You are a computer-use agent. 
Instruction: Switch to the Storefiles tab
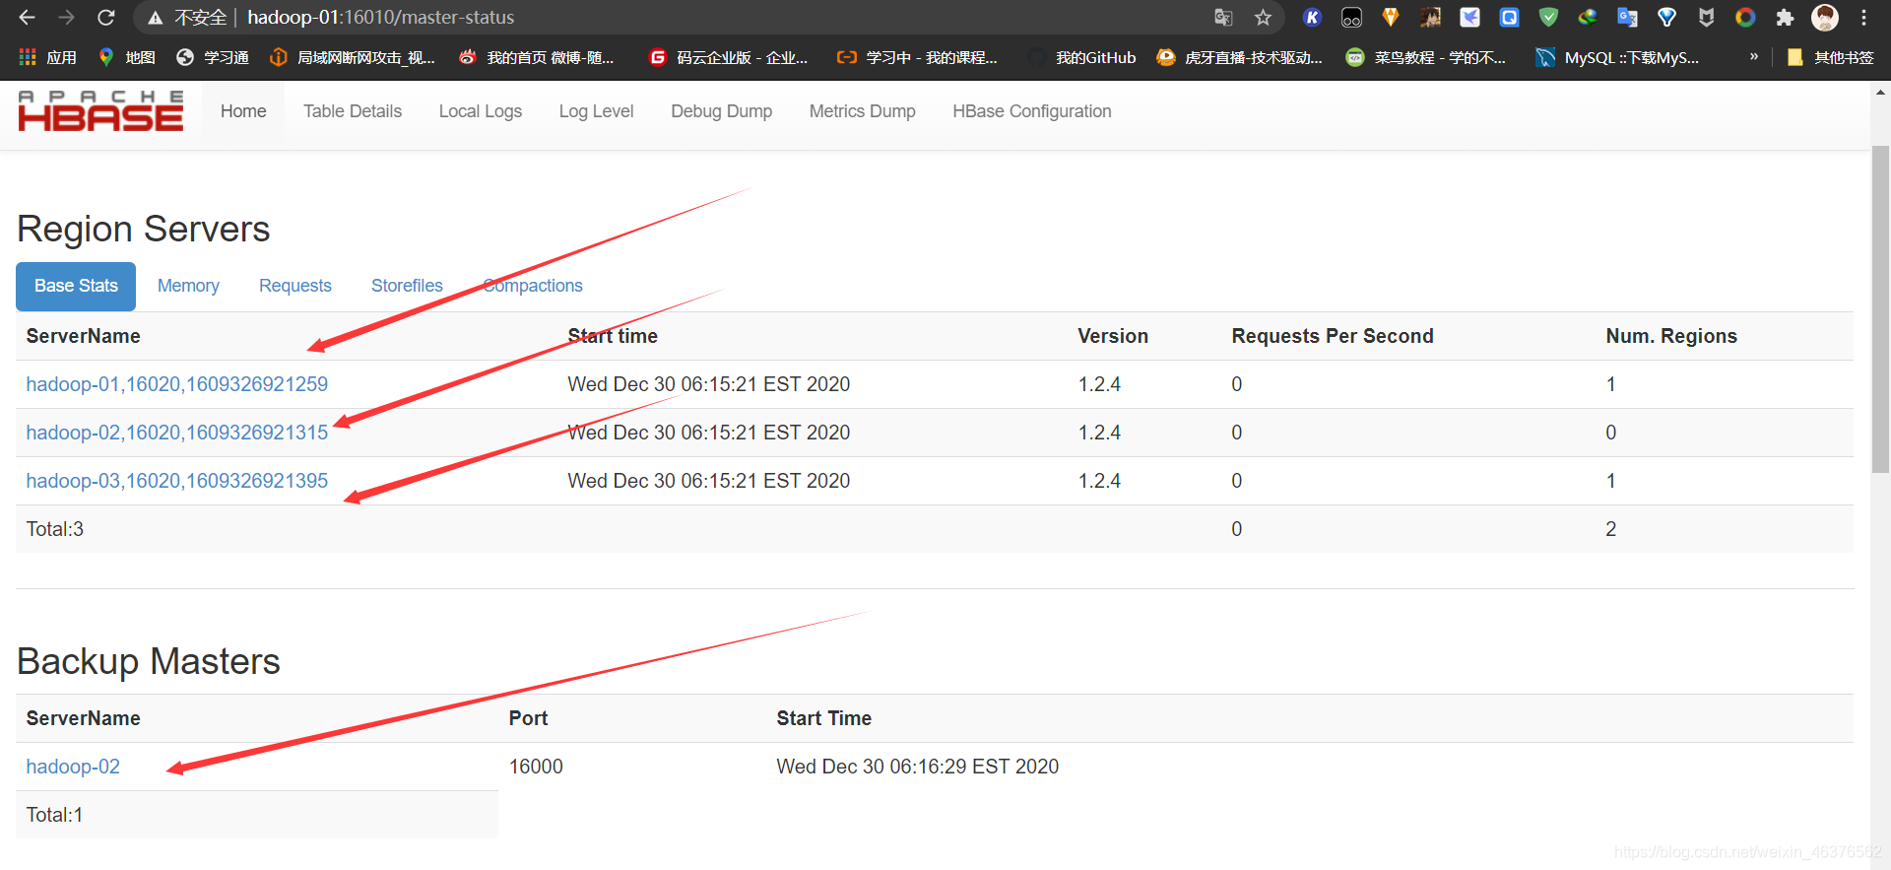[407, 286]
